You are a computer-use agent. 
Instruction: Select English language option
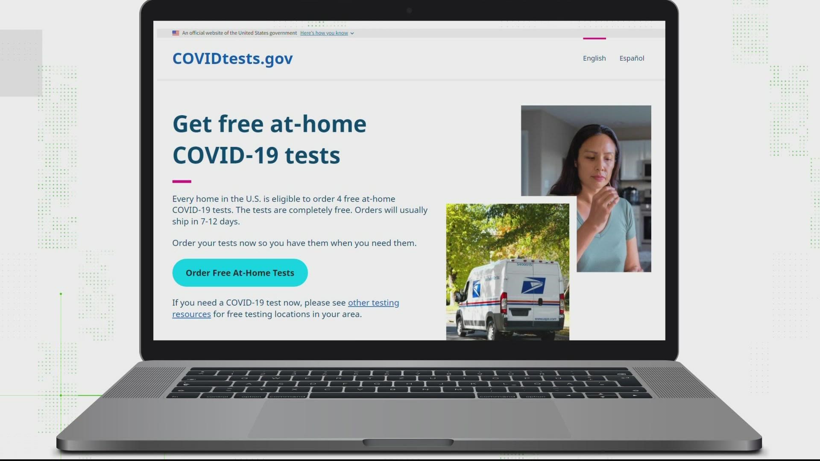[x=594, y=58]
